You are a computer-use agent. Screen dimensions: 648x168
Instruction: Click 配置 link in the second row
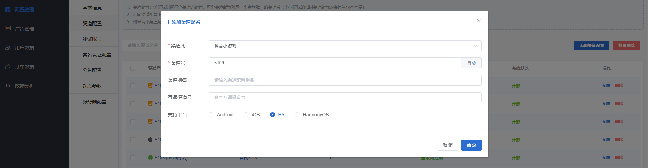tap(607, 104)
